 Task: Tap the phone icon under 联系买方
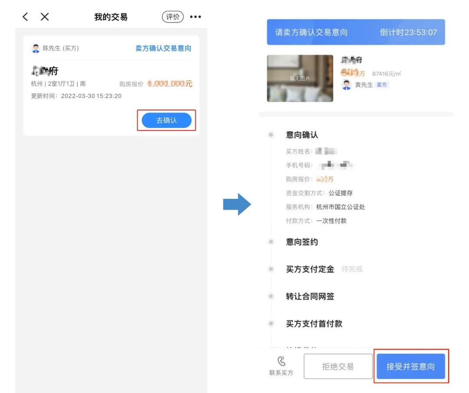click(x=282, y=361)
